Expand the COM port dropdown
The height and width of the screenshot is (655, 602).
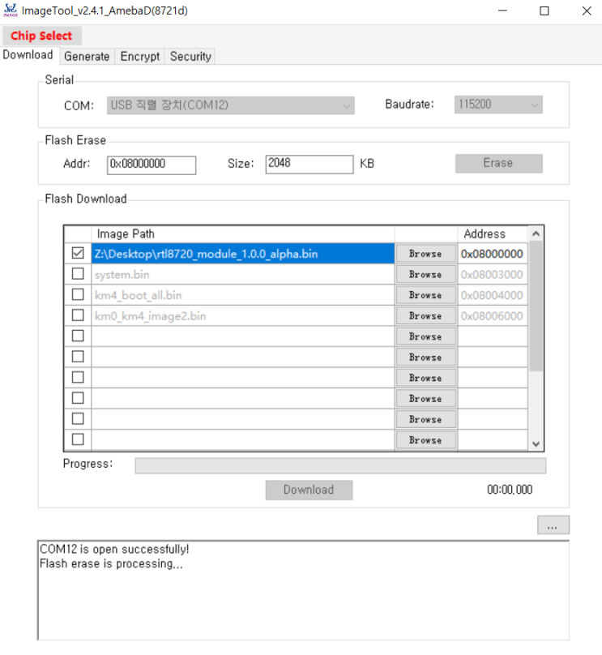231,105
